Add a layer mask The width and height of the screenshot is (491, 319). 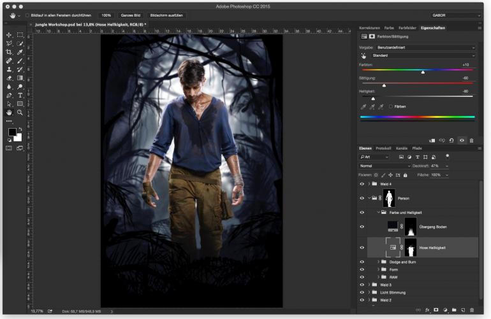(436, 310)
